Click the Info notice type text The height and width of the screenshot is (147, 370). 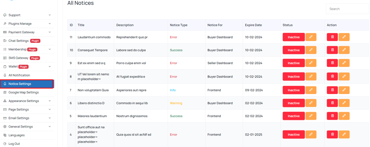[173, 90]
